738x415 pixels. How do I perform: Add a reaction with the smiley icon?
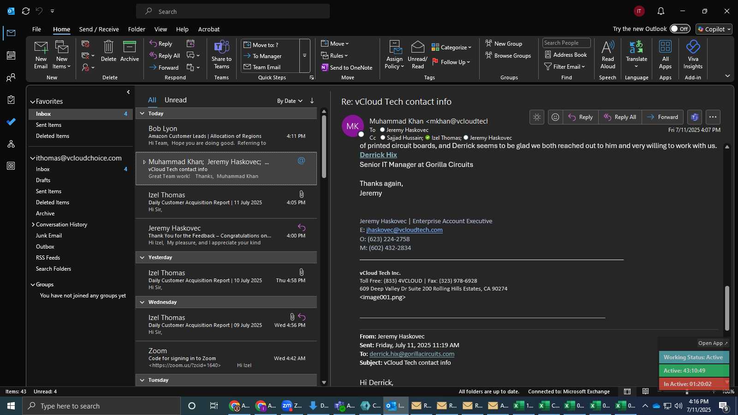[x=555, y=117]
